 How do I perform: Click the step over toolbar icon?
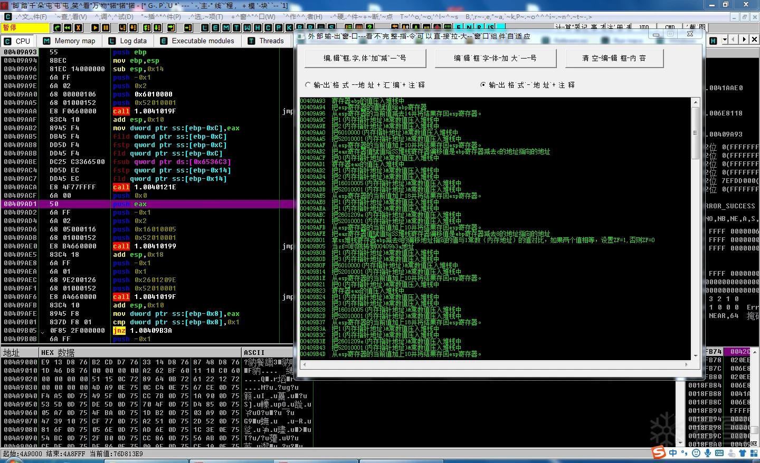click(x=133, y=27)
